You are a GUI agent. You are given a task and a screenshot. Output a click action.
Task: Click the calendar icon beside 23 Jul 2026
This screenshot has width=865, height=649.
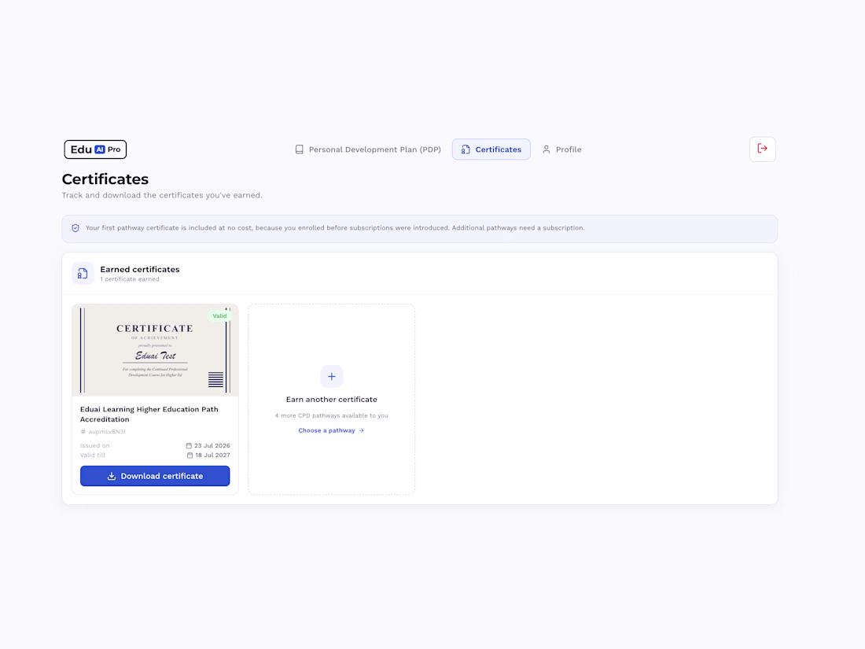click(x=189, y=445)
